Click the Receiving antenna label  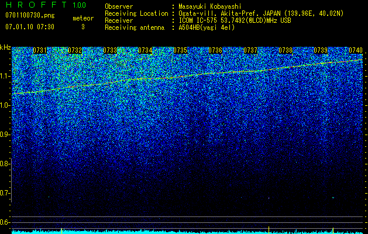coord(135,27)
